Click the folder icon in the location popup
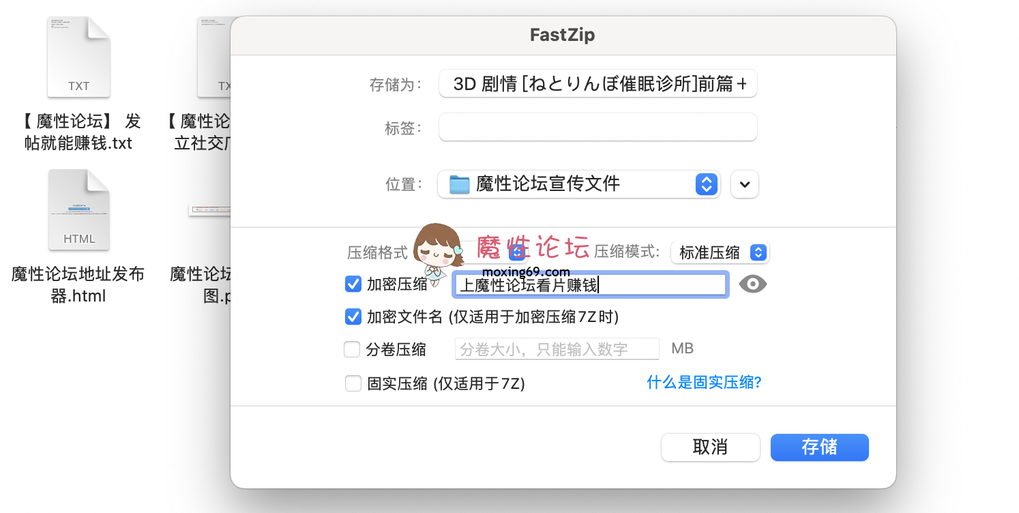The width and height of the screenshot is (1019, 513). [460, 184]
